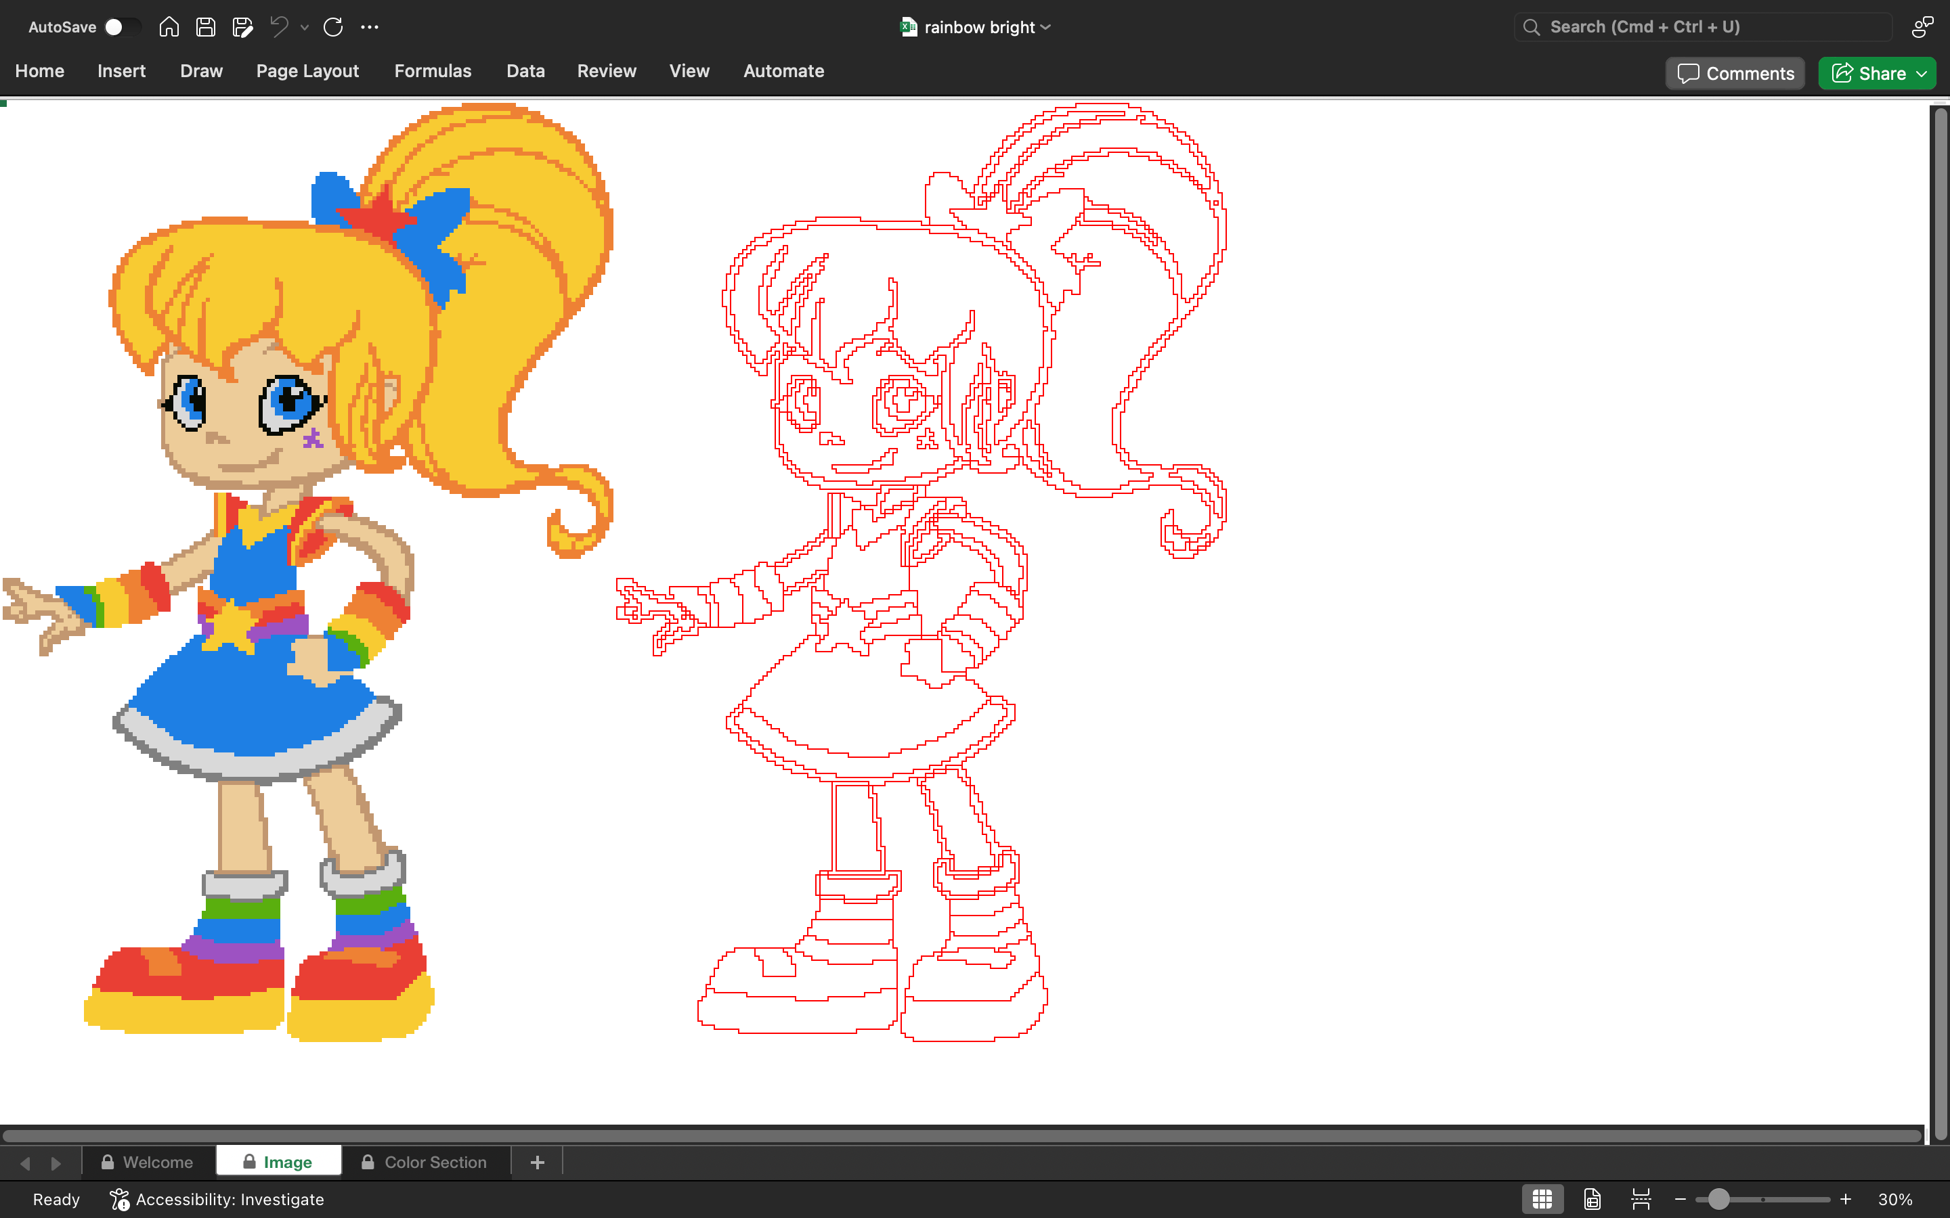Click the Excel file icon beside the title
Screen dimensions: 1950x1218
tap(909, 27)
